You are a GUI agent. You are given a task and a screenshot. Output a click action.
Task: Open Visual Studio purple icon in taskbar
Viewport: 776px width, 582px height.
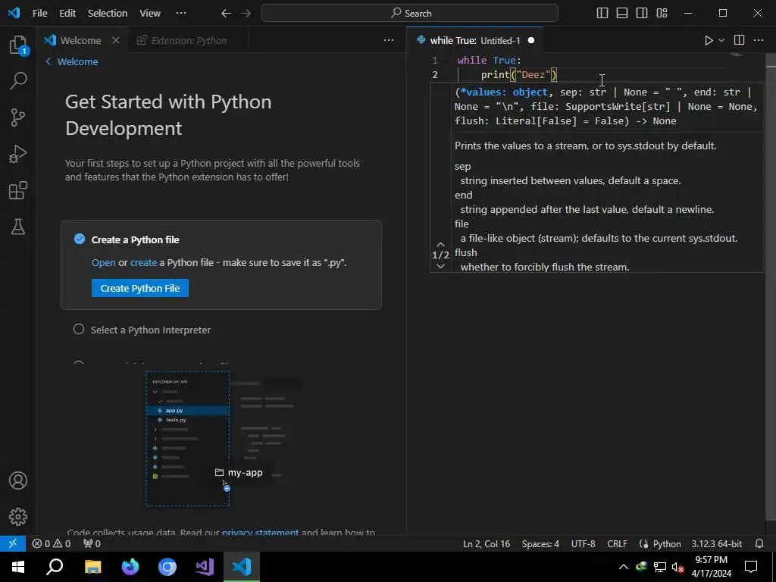(x=205, y=567)
